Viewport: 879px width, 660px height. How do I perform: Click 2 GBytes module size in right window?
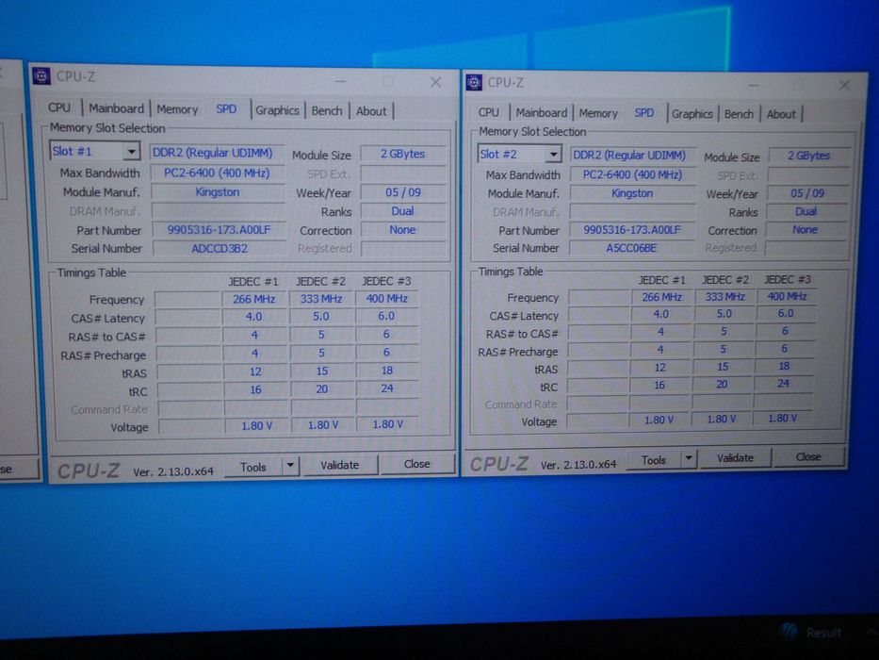pyautogui.click(x=808, y=156)
